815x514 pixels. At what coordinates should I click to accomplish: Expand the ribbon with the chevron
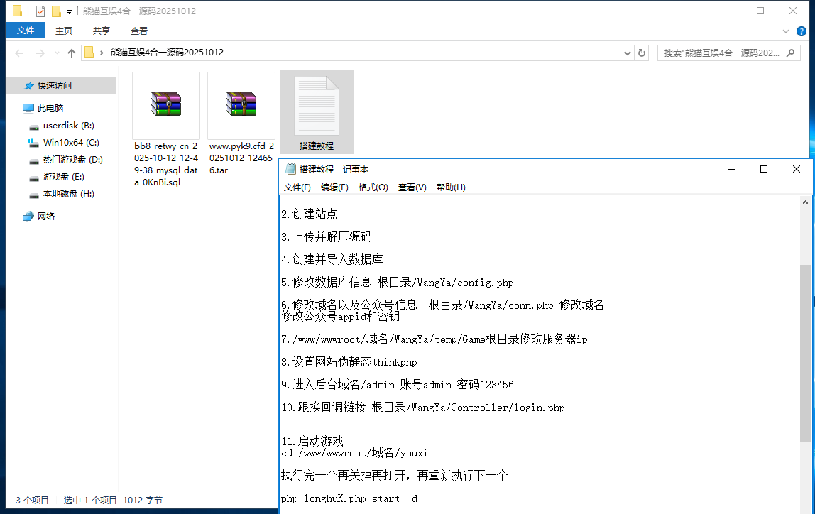[x=786, y=31]
